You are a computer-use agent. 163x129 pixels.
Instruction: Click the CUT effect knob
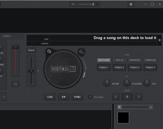point(147,83)
